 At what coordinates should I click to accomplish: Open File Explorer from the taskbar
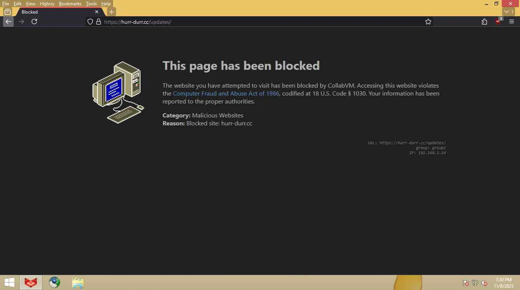(78, 283)
